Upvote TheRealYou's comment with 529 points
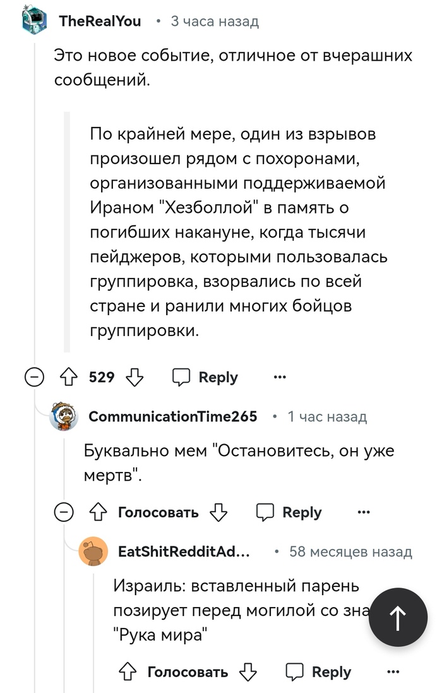This screenshot has height=693, width=442. [68, 378]
